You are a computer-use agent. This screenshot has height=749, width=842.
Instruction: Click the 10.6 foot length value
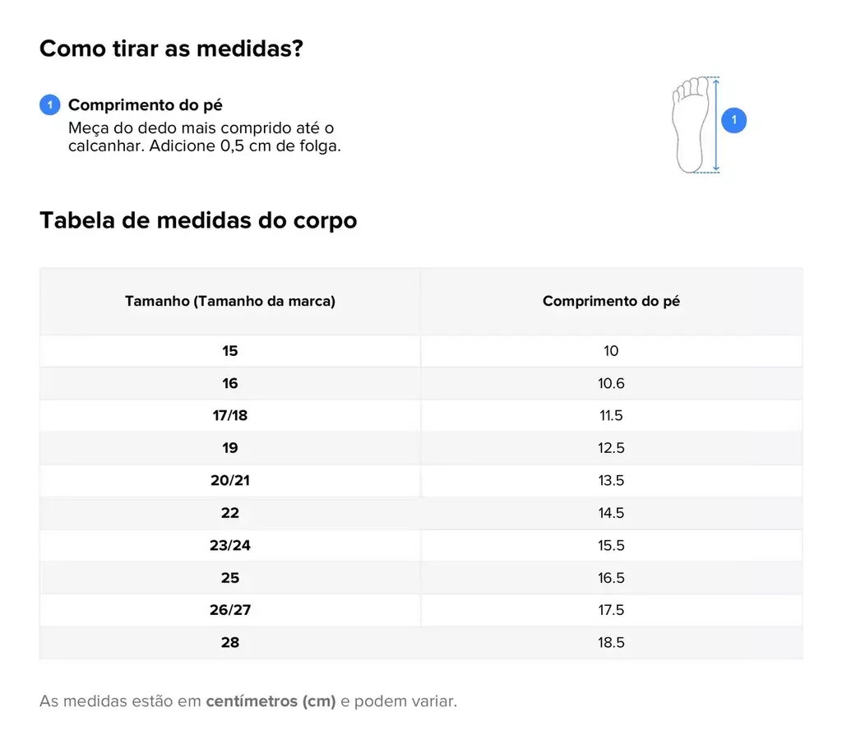click(611, 383)
